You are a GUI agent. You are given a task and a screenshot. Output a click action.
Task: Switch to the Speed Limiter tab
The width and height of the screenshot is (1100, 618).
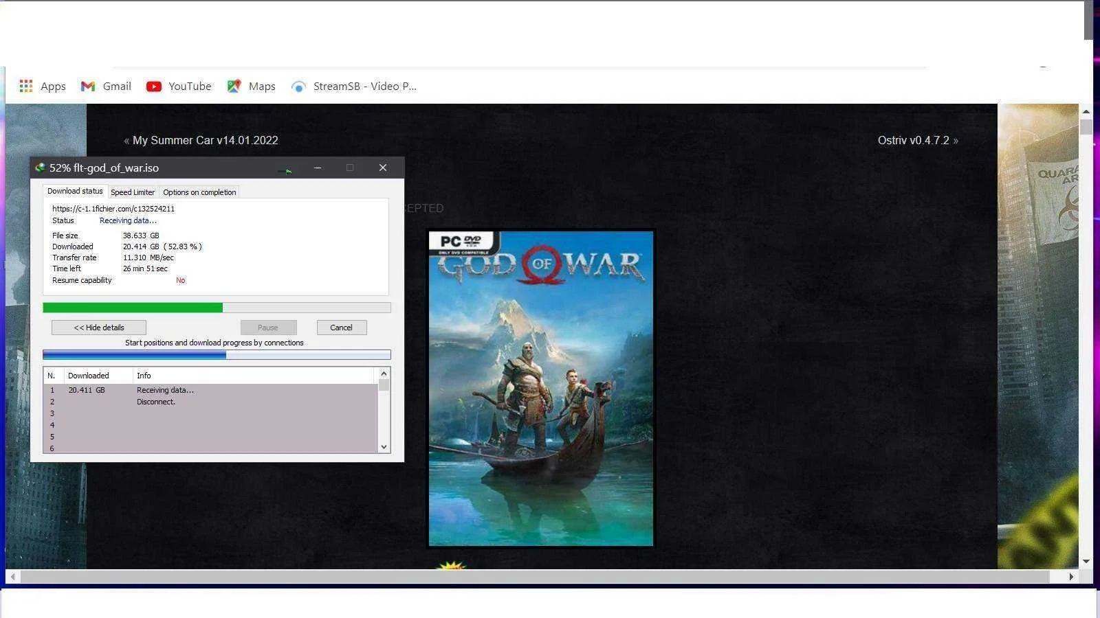coord(133,192)
